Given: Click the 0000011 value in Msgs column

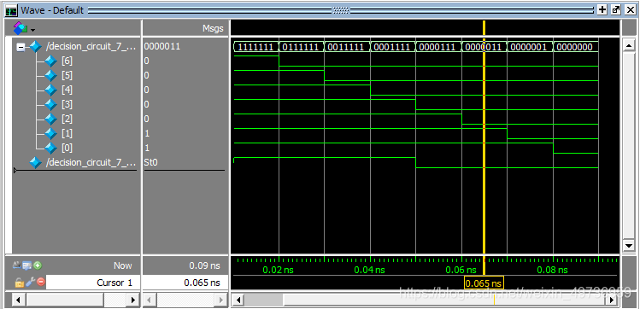Looking at the screenshot, I should 161,46.
